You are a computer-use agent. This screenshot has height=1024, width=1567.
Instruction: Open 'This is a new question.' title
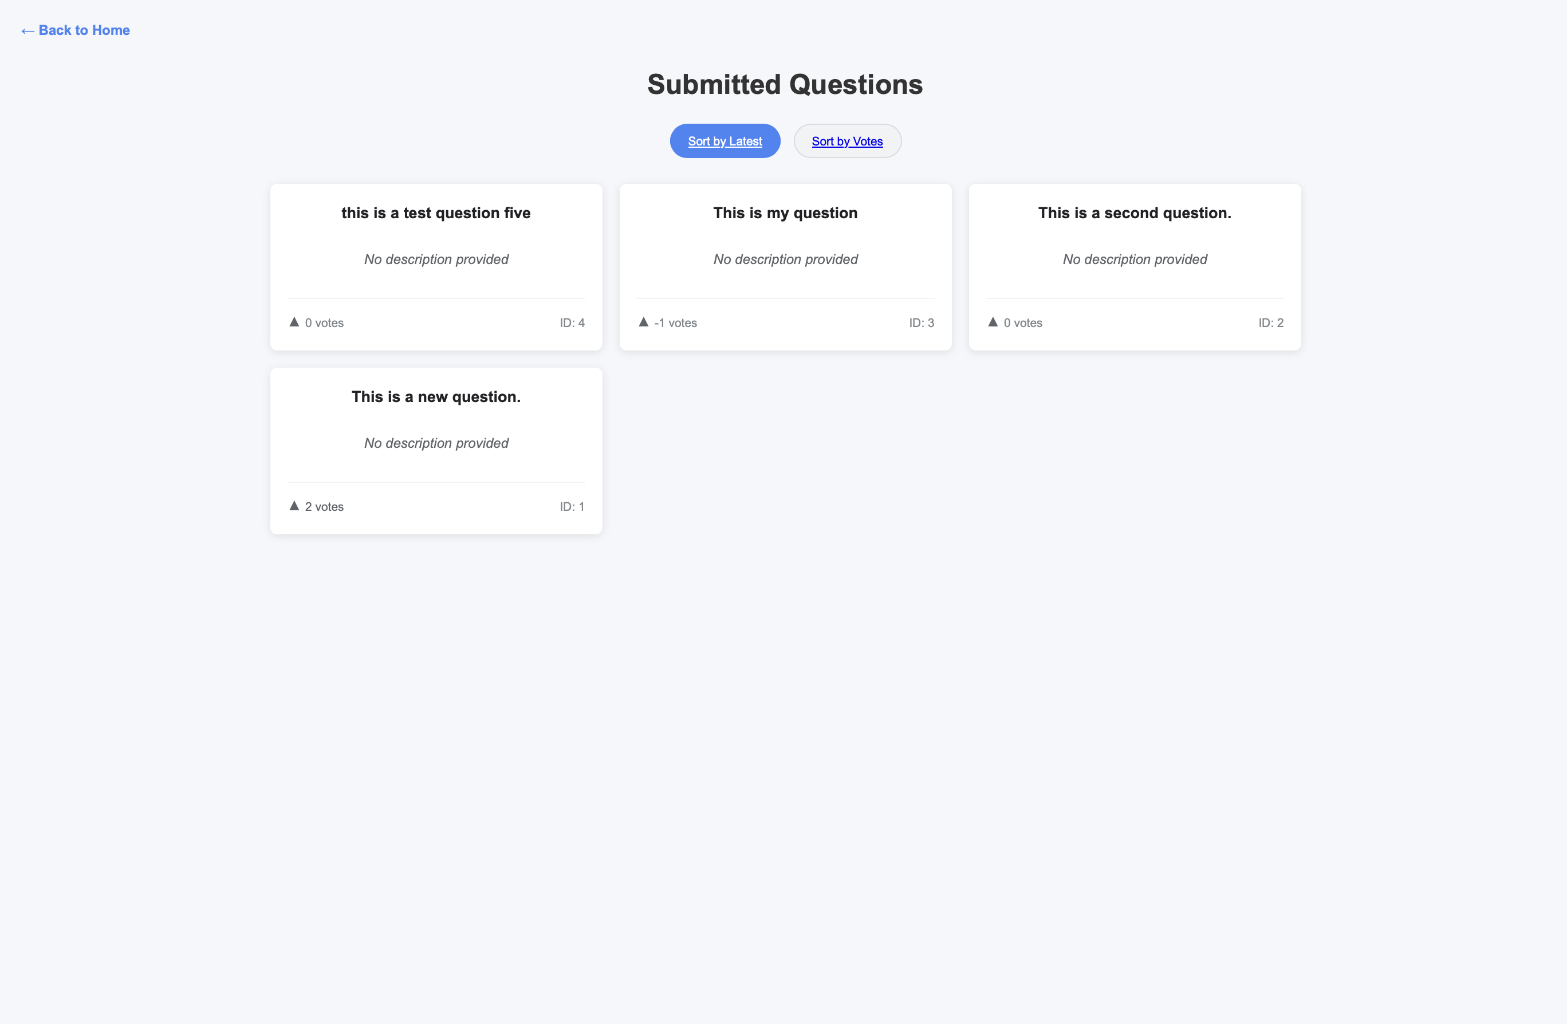coord(436,396)
